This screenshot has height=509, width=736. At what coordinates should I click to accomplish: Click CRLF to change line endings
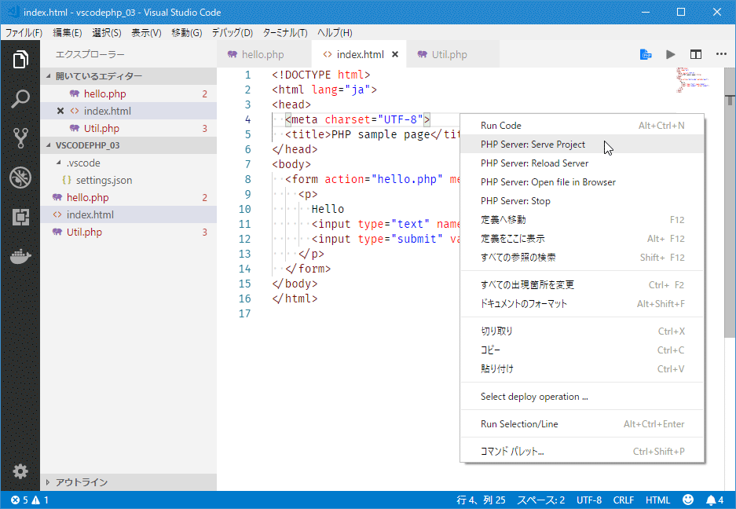[623, 500]
